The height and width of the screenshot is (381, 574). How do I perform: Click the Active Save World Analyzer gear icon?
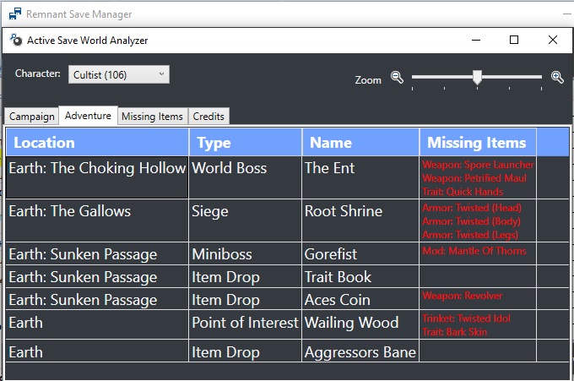[16, 40]
